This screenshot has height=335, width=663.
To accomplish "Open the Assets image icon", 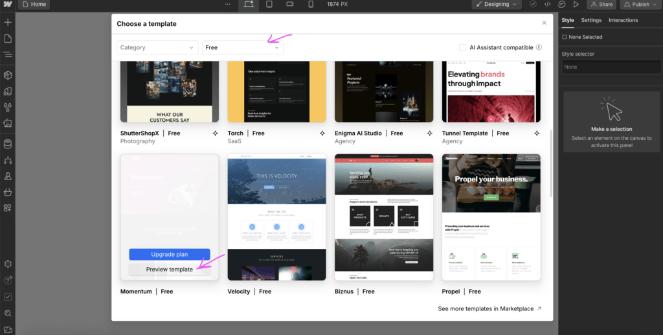I will tap(8, 124).
